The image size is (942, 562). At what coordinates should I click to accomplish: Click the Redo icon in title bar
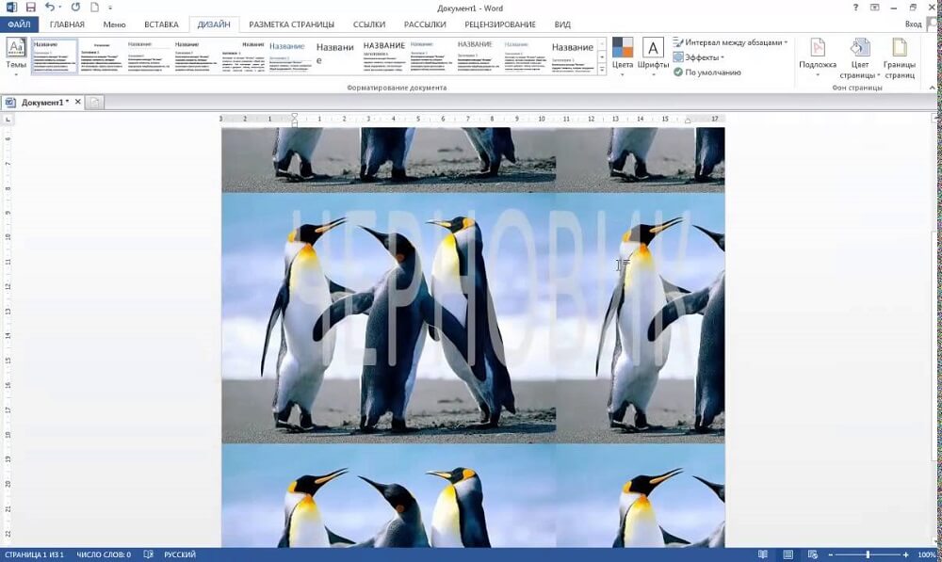click(x=75, y=8)
